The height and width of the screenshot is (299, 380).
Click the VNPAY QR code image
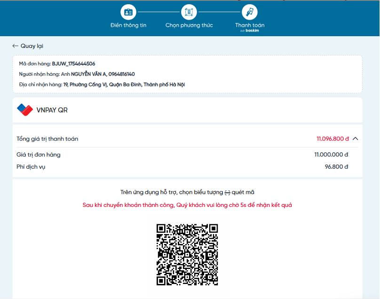[x=187, y=254]
